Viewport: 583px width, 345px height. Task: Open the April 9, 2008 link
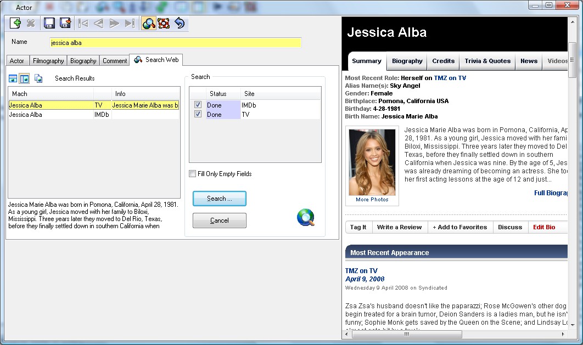365,279
